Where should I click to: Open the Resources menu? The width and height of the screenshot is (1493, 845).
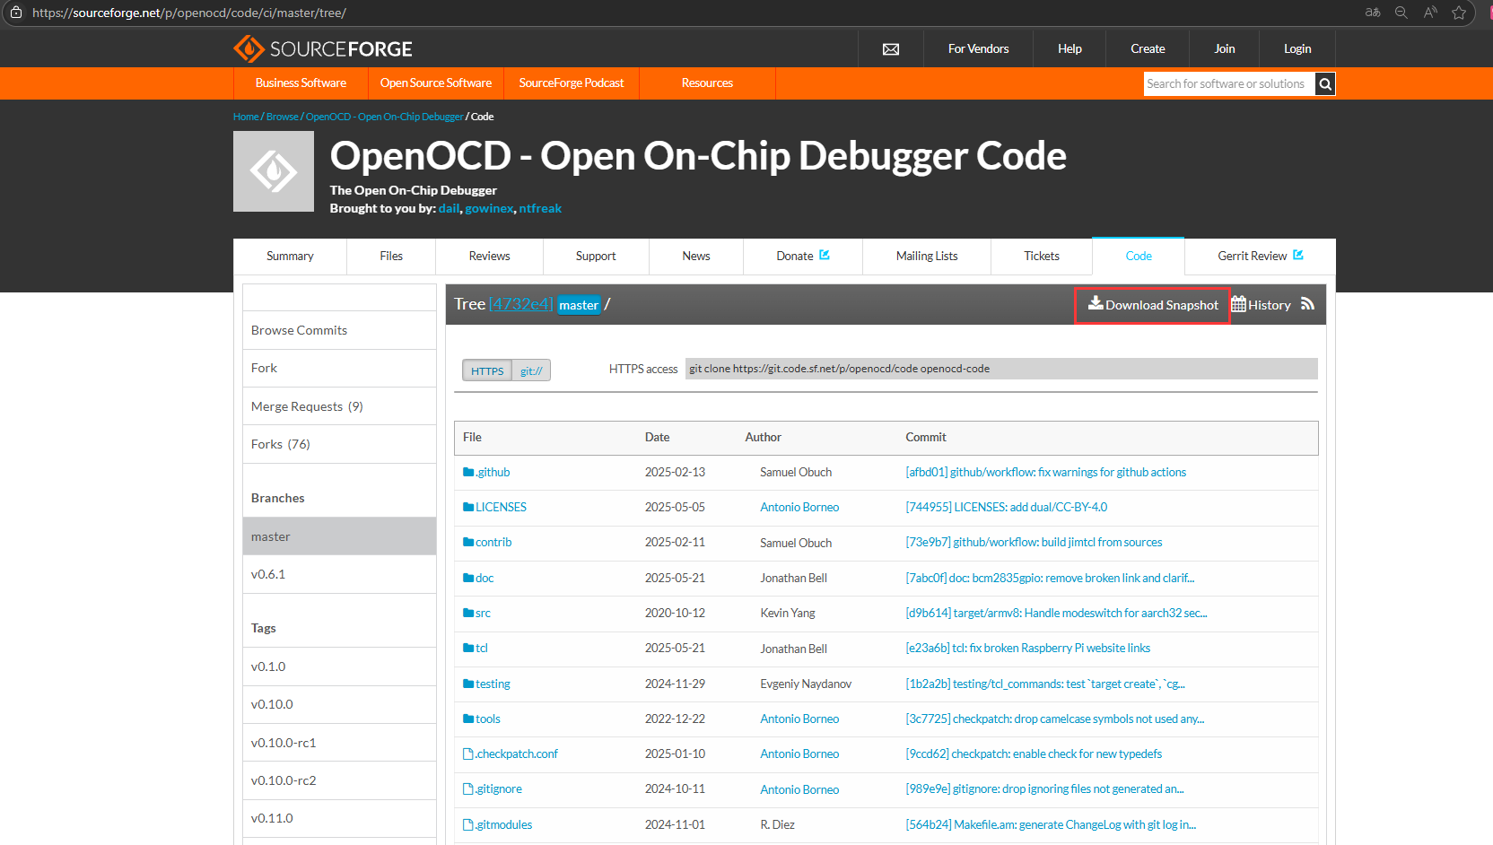click(707, 83)
